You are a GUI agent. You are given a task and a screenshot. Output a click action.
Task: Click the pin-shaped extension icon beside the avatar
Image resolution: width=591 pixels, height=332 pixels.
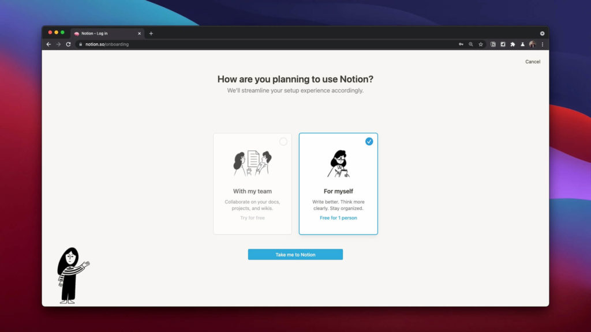pos(522,44)
